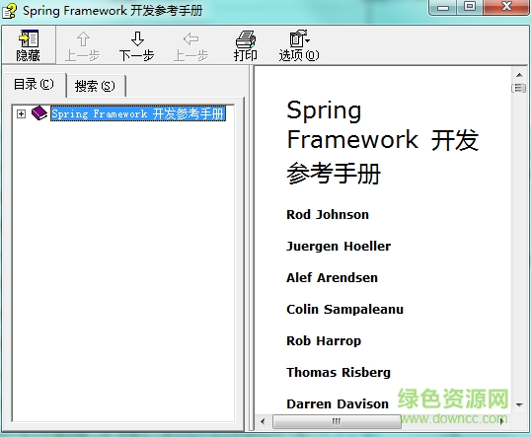531x437 pixels.
Task: Click the author name Darren Davison
Action: click(338, 403)
